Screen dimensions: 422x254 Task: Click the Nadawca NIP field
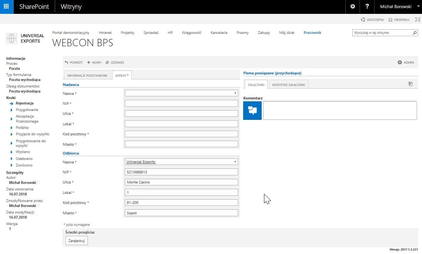[182, 103]
